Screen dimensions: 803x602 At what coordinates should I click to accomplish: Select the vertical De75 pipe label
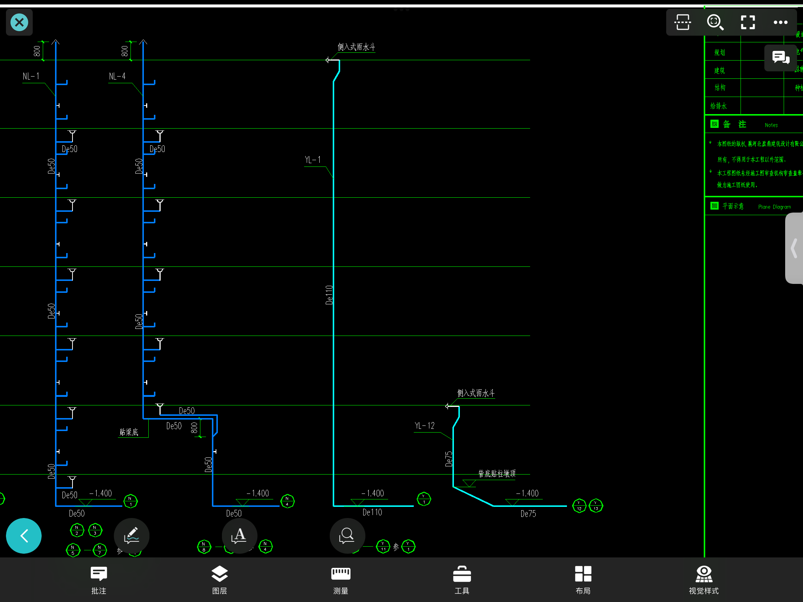449,459
